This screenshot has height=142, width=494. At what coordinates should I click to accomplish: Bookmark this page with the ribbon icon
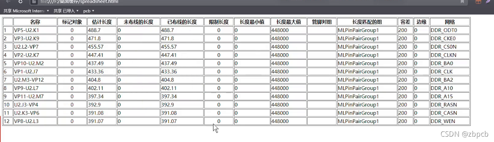(462, 2)
